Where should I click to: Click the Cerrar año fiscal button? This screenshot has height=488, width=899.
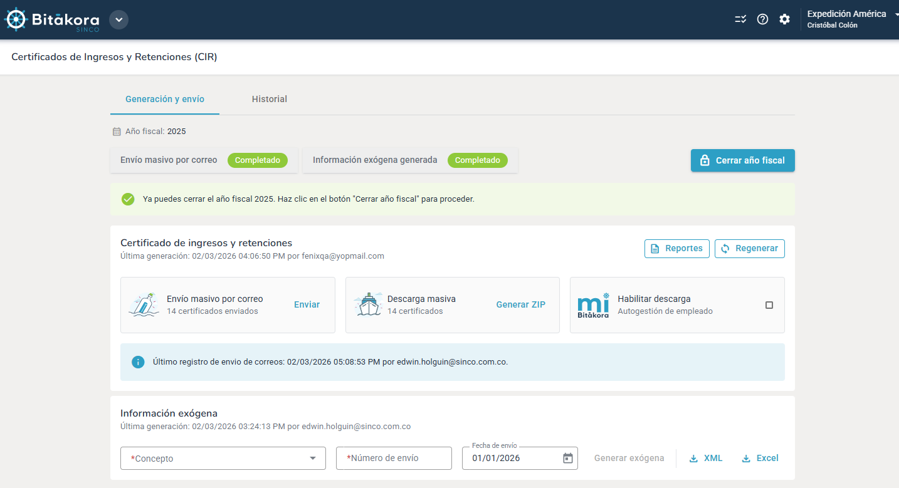pyautogui.click(x=742, y=160)
